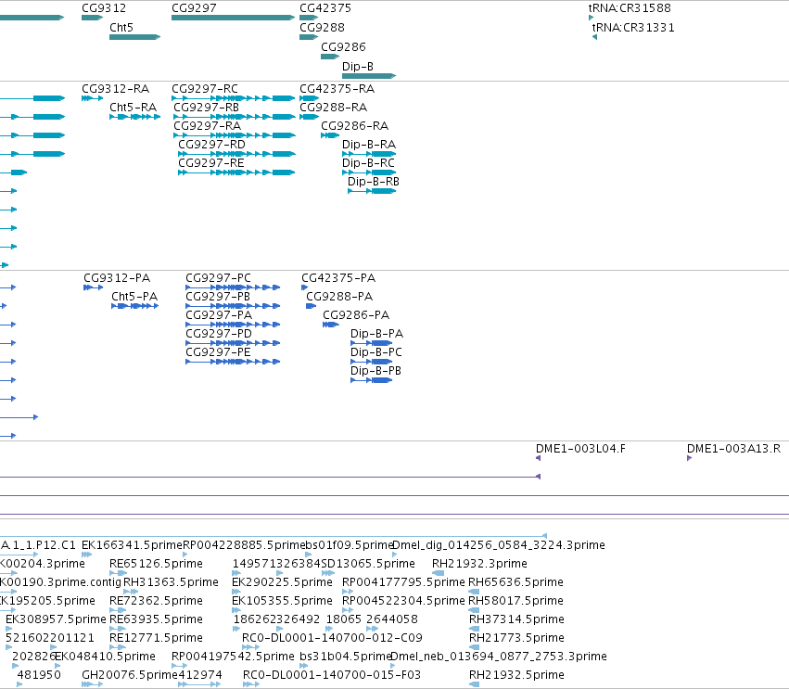The width and height of the screenshot is (789, 689).
Task: Open the CG9288-PA protein label
Action: point(339,297)
